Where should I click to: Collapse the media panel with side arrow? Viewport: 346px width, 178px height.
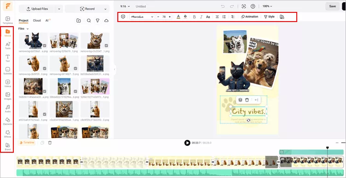115,69
